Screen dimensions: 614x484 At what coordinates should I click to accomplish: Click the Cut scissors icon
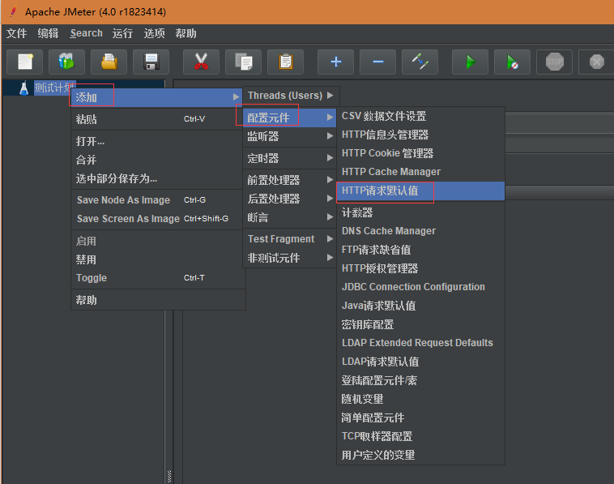[x=201, y=62]
